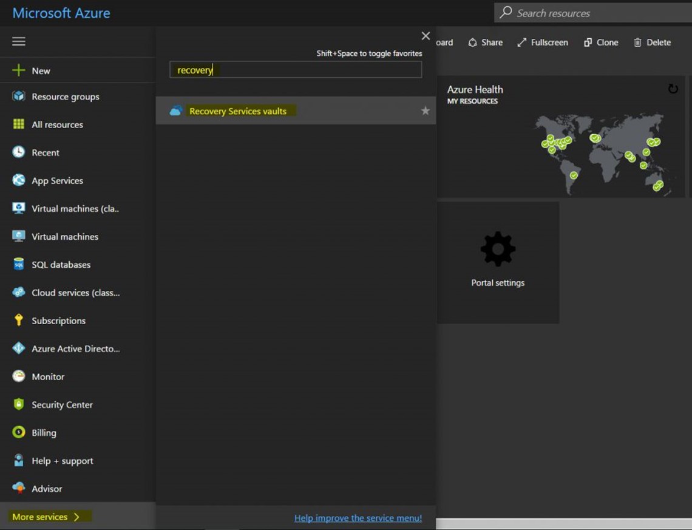Click the Monitor gauge icon
The width and height of the screenshot is (692, 530).
point(19,376)
